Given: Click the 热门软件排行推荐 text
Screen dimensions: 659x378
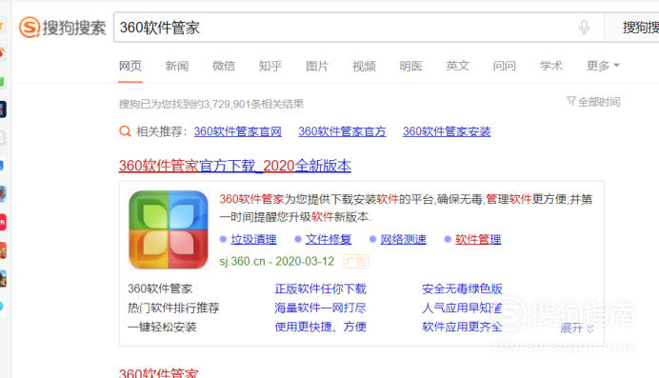Looking at the screenshot, I should [173, 308].
